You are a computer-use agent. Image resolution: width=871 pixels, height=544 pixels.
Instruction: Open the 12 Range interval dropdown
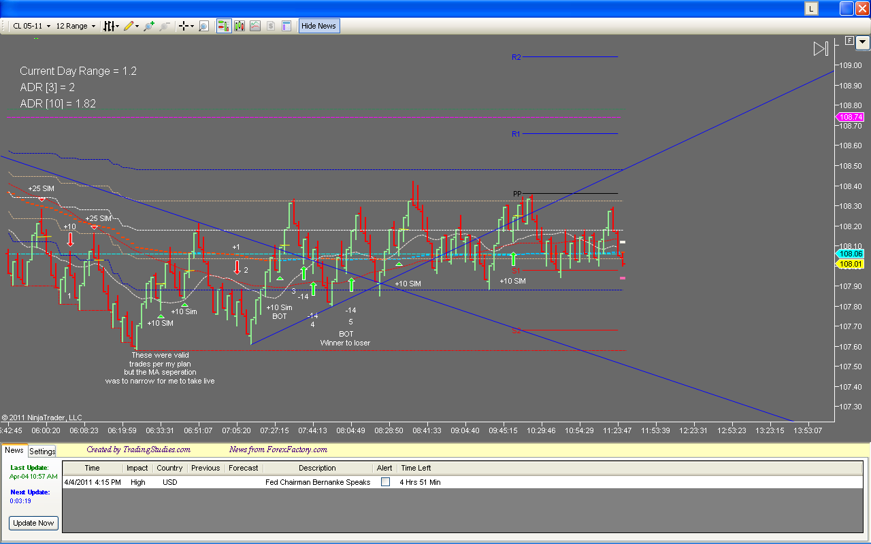click(76, 26)
